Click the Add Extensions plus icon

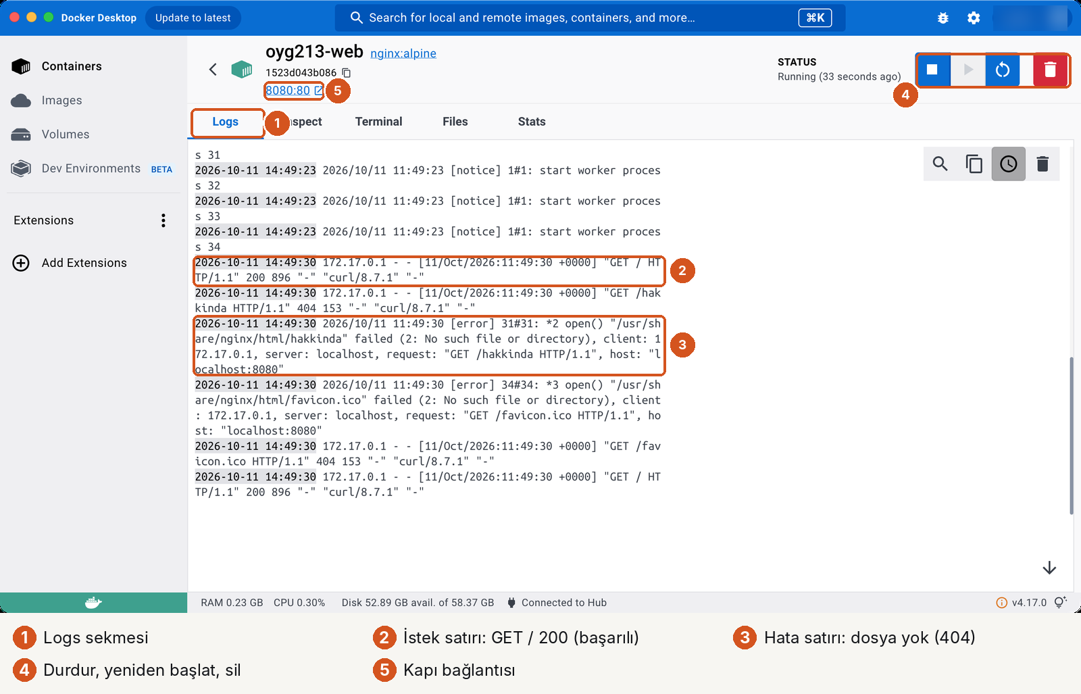click(x=21, y=263)
